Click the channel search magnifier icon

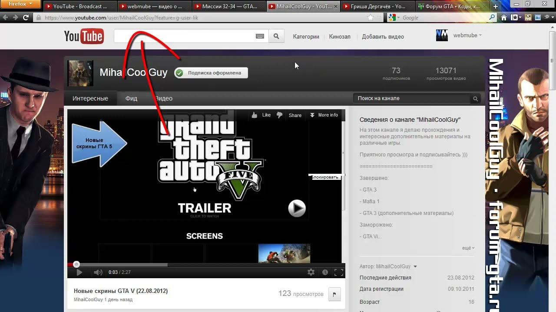click(476, 99)
